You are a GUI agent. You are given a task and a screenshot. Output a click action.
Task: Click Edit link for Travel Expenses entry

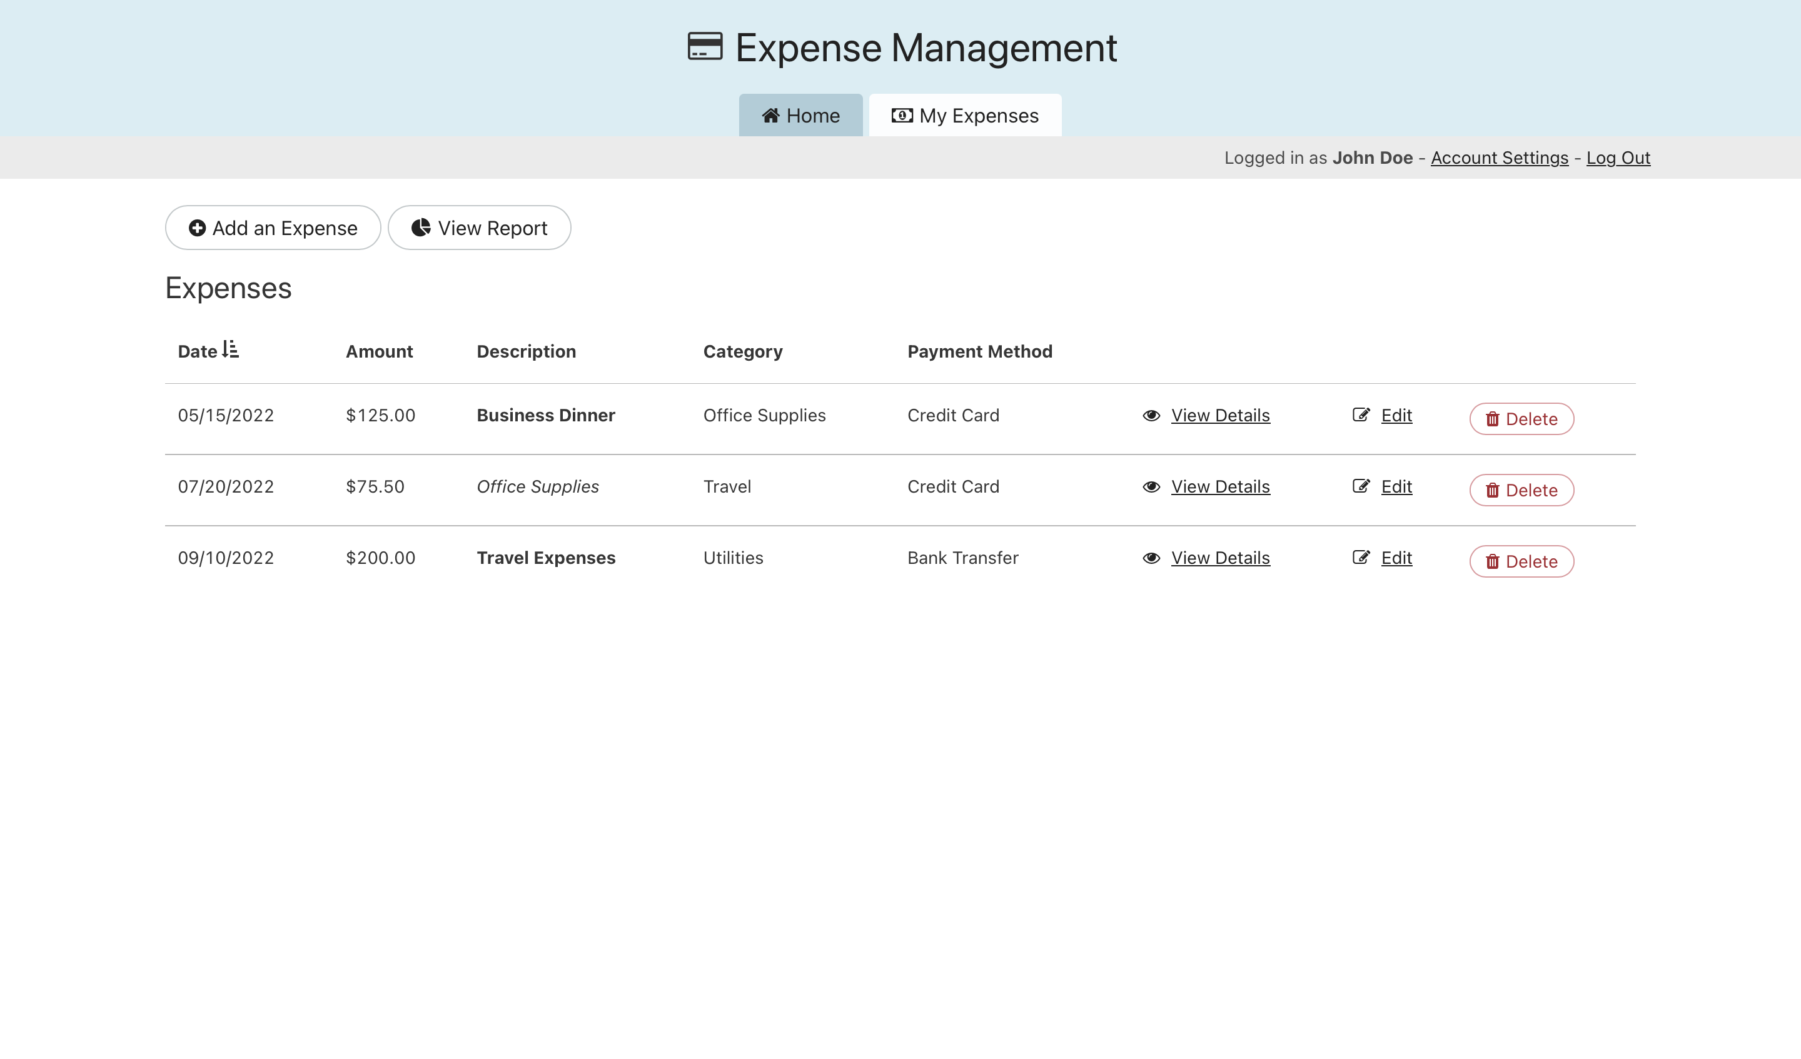pyautogui.click(x=1396, y=558)
